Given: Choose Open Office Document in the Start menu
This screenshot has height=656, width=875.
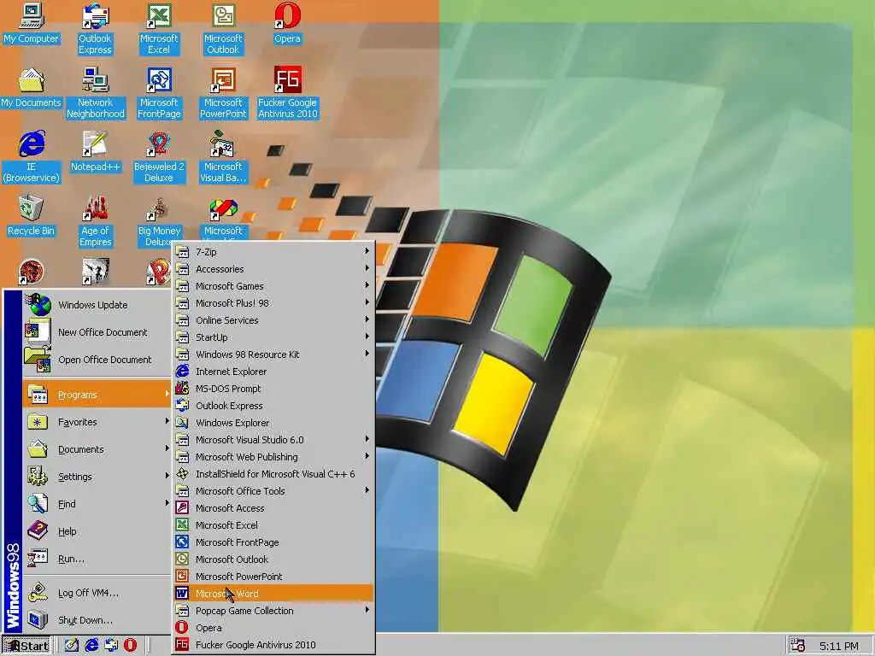Looking at the screenshot, I should tap(97, 360).
